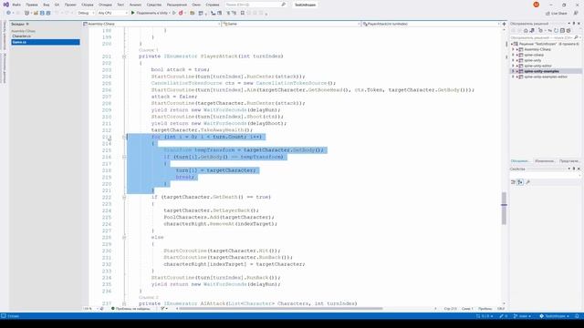Click the red hot reload flame icon

tap(181, 13)
